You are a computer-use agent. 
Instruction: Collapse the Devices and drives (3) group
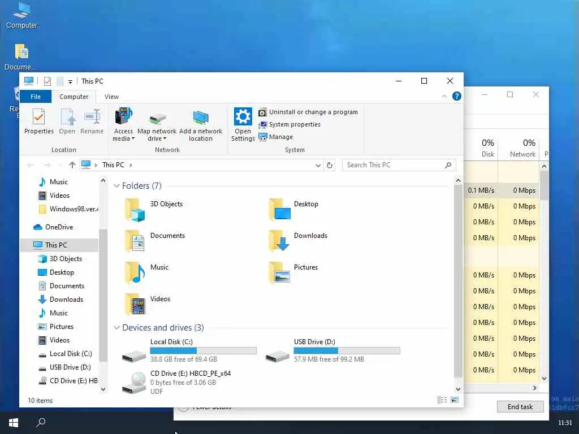(x=116, y=328)
